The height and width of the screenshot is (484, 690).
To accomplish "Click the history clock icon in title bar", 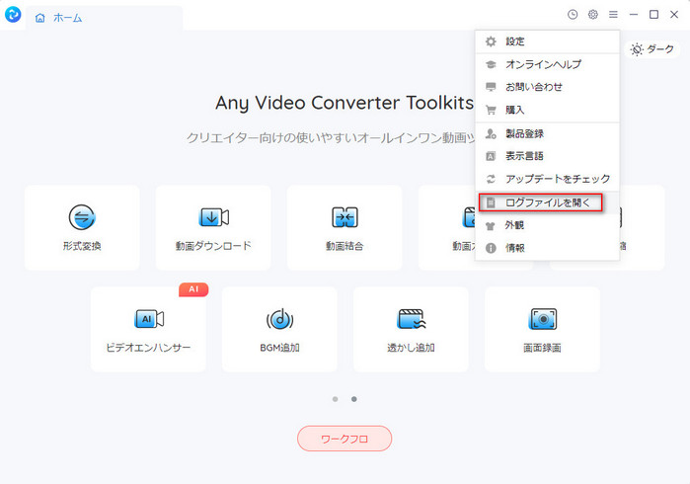I will click(x=573, y=15).
